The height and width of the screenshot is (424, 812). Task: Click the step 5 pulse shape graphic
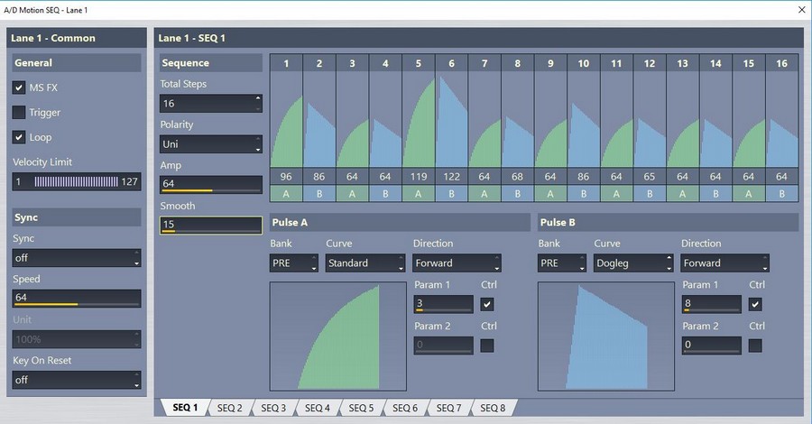420,126
